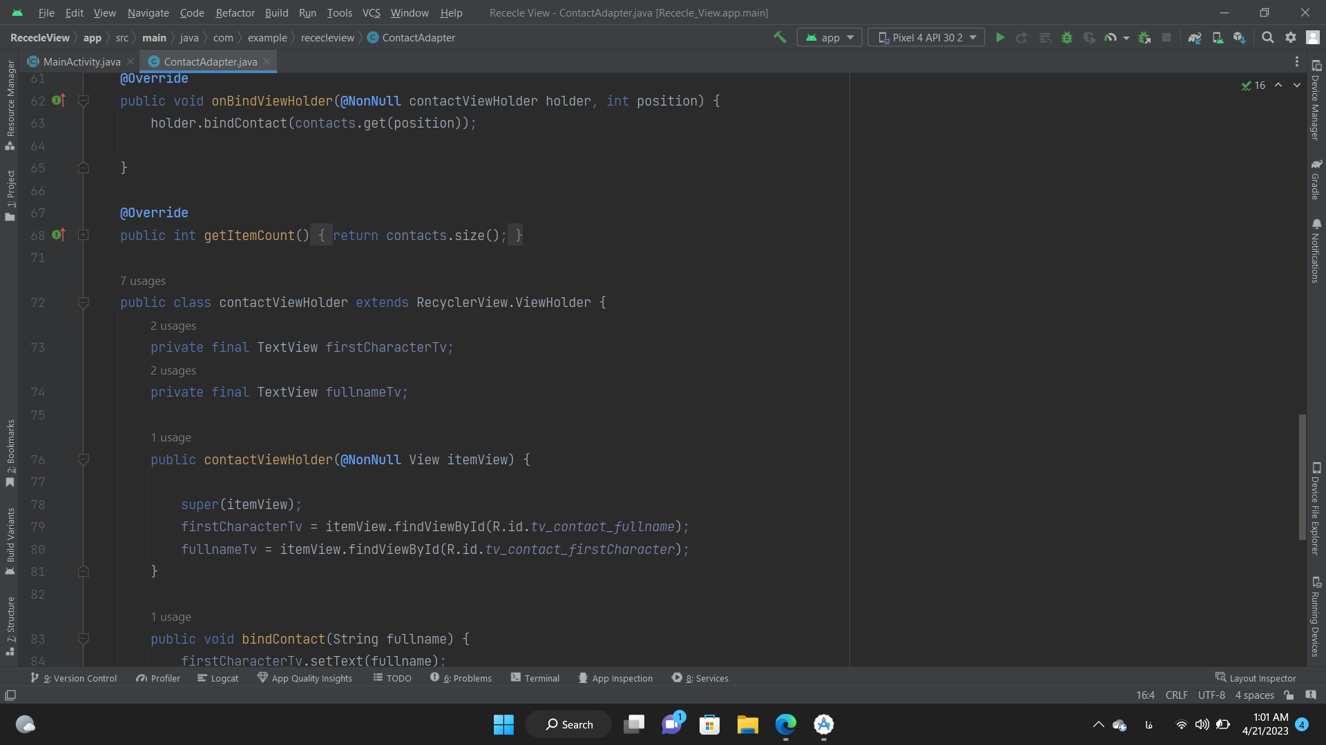Image resolution: width=1326 pixels, height=745 pixels.
Task: Click the Apply Code Changes icon
Action: pos(1045,37)
